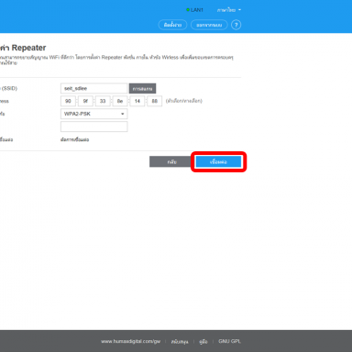Image resolution: width=352 pixels, height=352 pixels.
Task: Click the blue connect button highlighted in red
Action: click(218, 161)
